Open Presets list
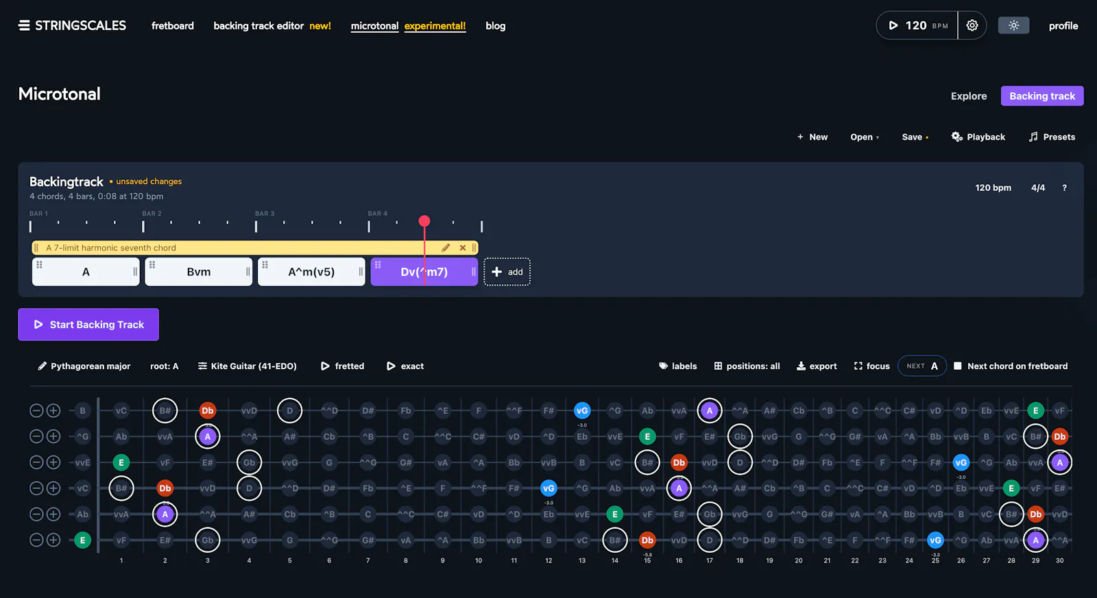Viewport: 1097px width, 598px height. coord(1052,137)
